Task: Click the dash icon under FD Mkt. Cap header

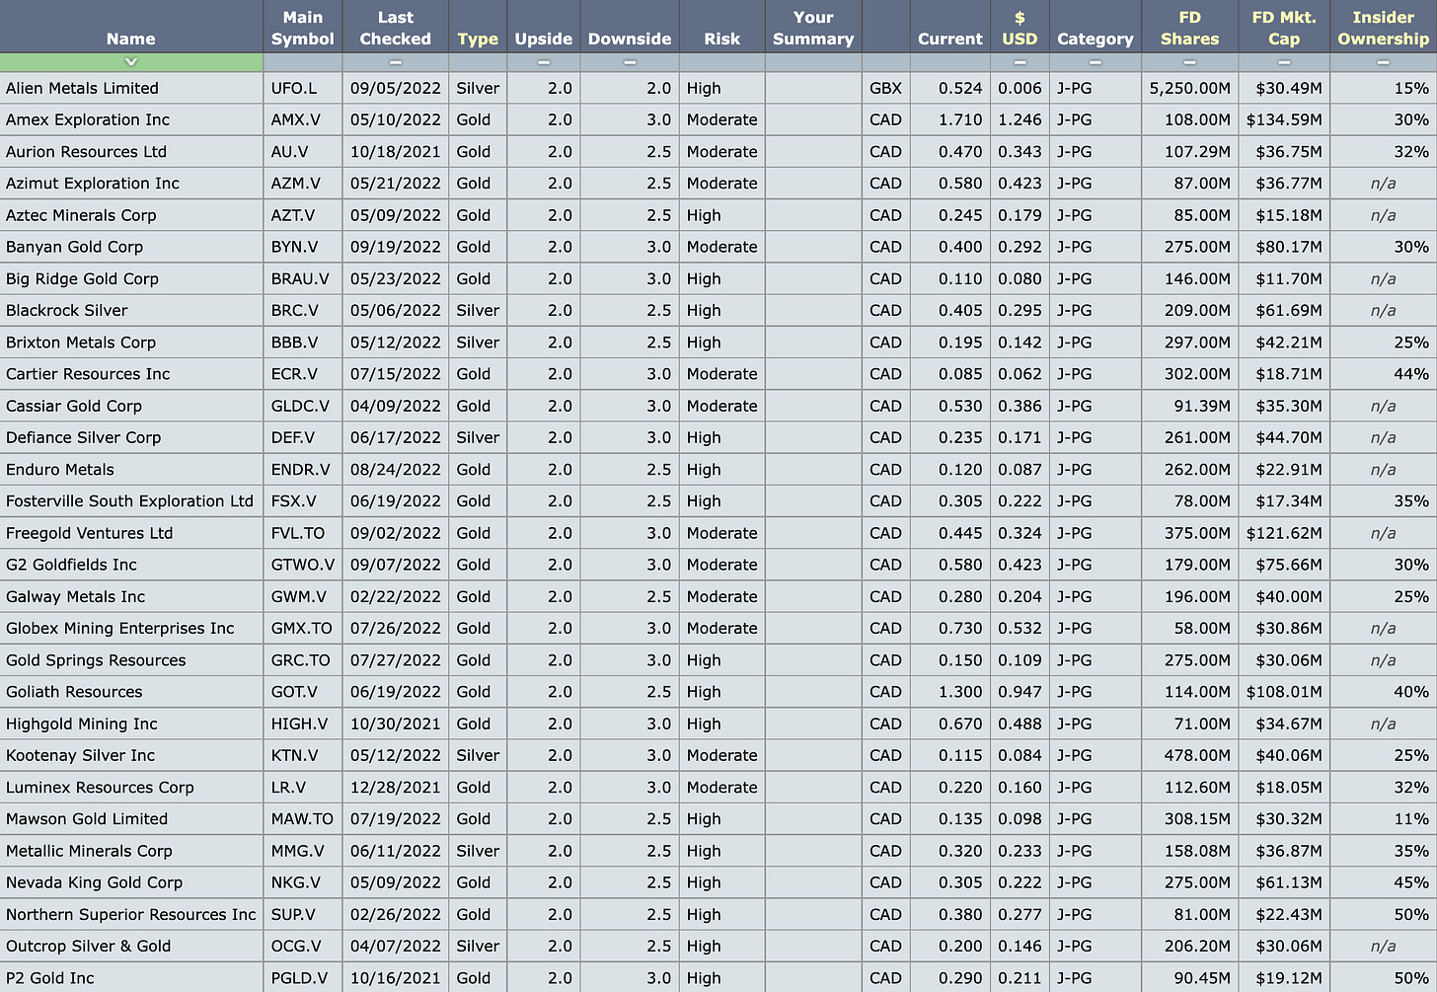Action: coord(1284,61)
